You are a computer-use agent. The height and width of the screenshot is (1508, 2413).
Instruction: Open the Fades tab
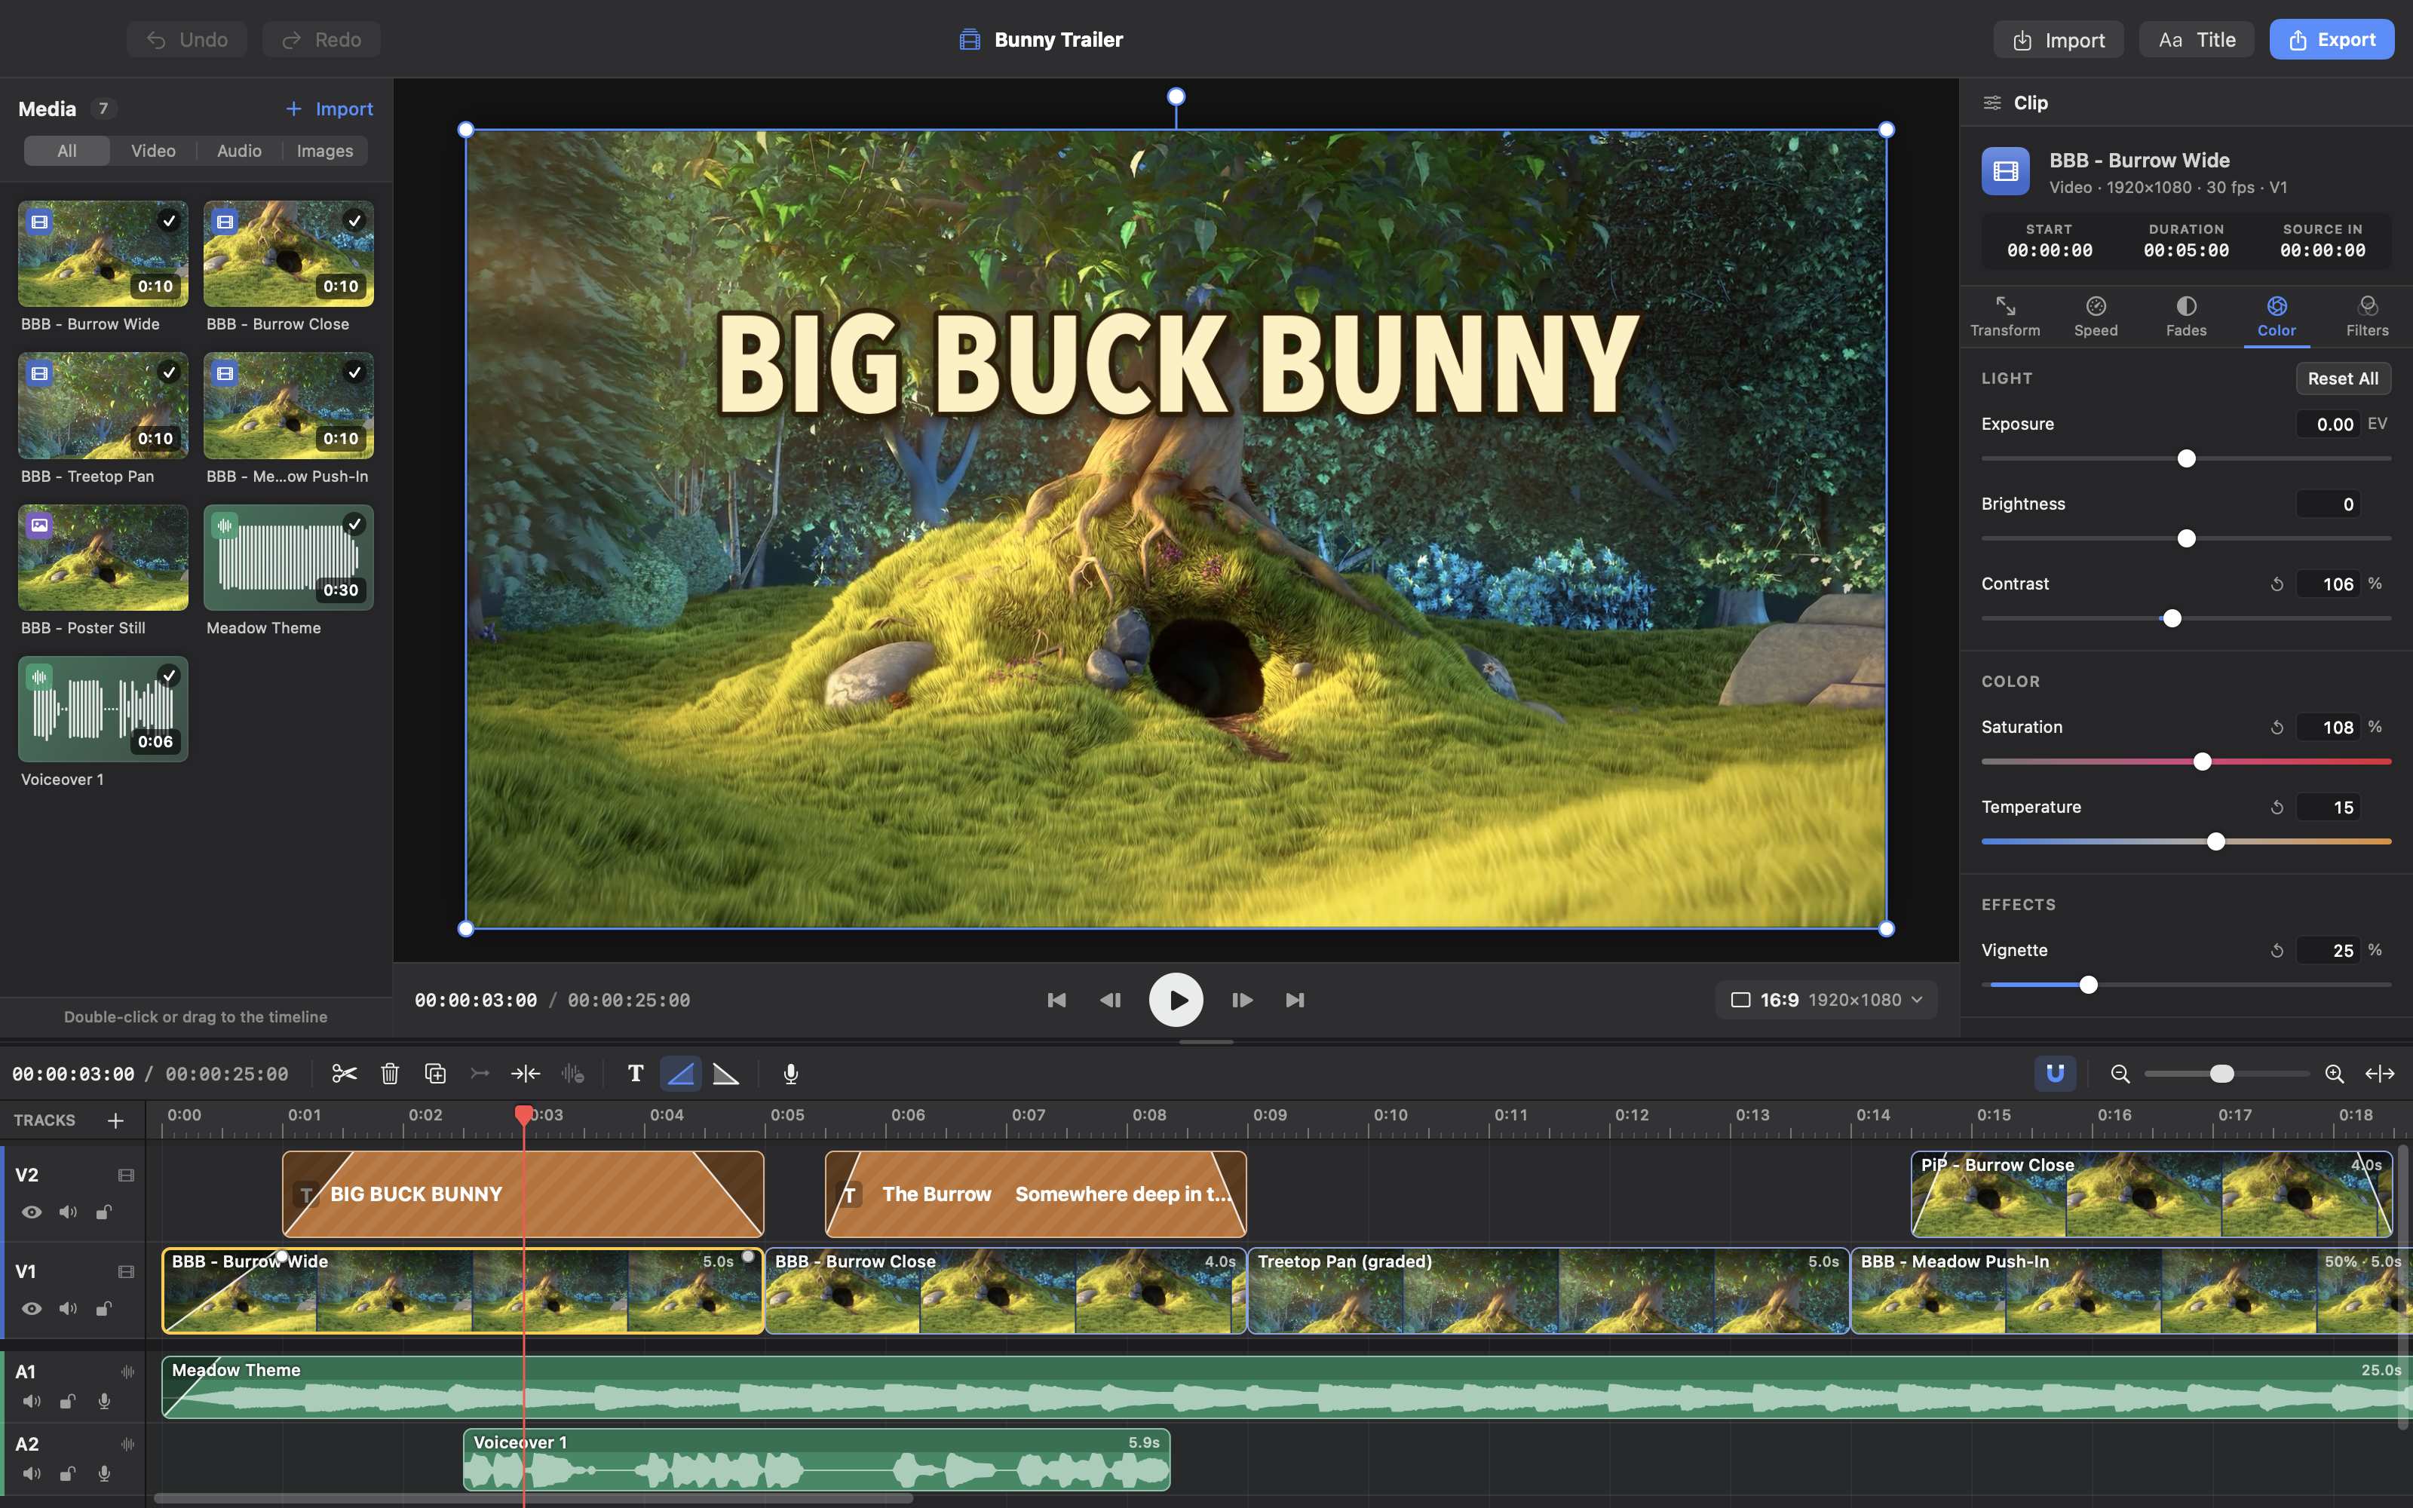tap(2187, 316)
